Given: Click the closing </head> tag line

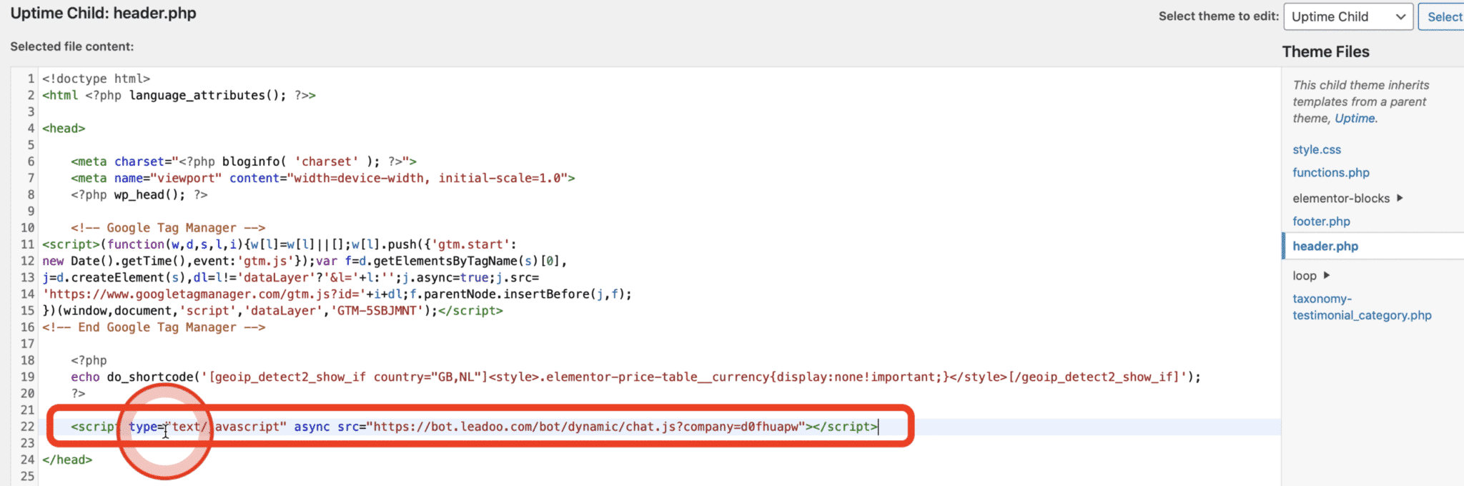Looking at the screenshot, I should pyautogui.click(x=67, y=460).
